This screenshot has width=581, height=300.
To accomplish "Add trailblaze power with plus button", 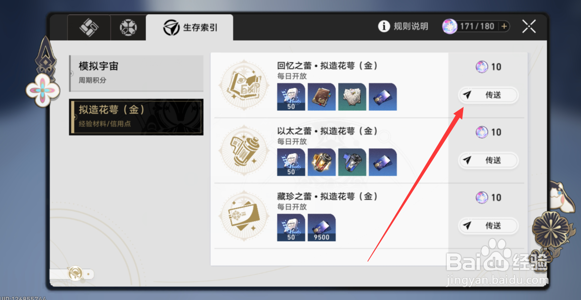I will click(504, 26).
